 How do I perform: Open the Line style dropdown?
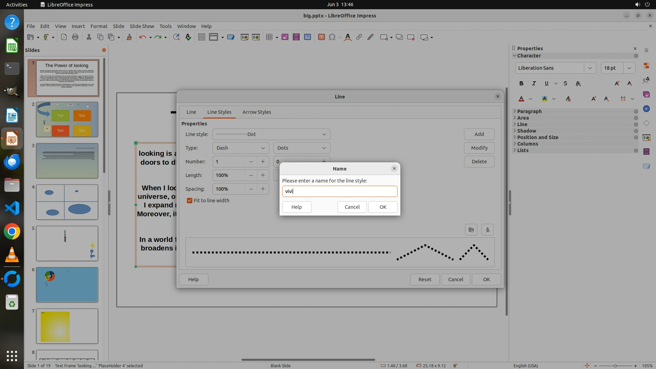(271, 134)
